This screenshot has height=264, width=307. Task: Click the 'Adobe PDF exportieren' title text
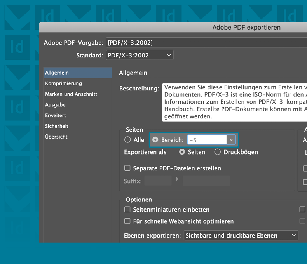coord(246,28)
